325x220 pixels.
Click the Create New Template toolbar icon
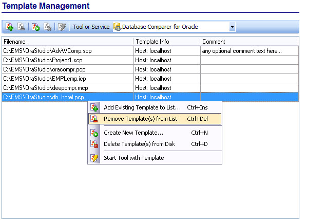[35, 27]
